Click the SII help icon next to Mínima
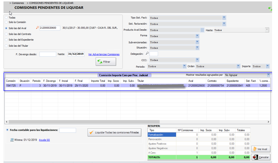278x163 pixels. 12,140
